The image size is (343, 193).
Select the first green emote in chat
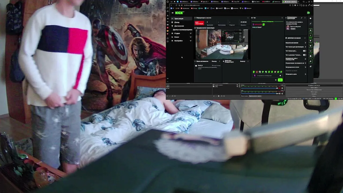pos(254,72)
